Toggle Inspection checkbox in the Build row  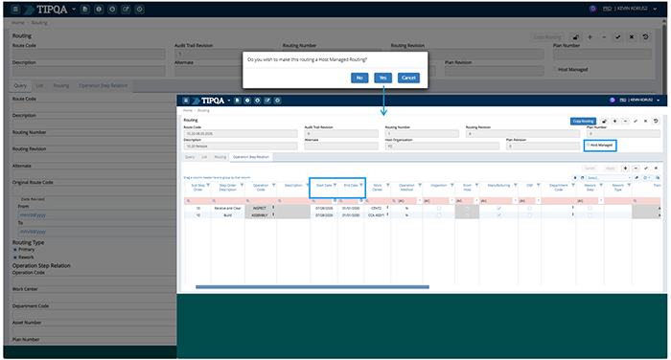(x=439, y=215)
